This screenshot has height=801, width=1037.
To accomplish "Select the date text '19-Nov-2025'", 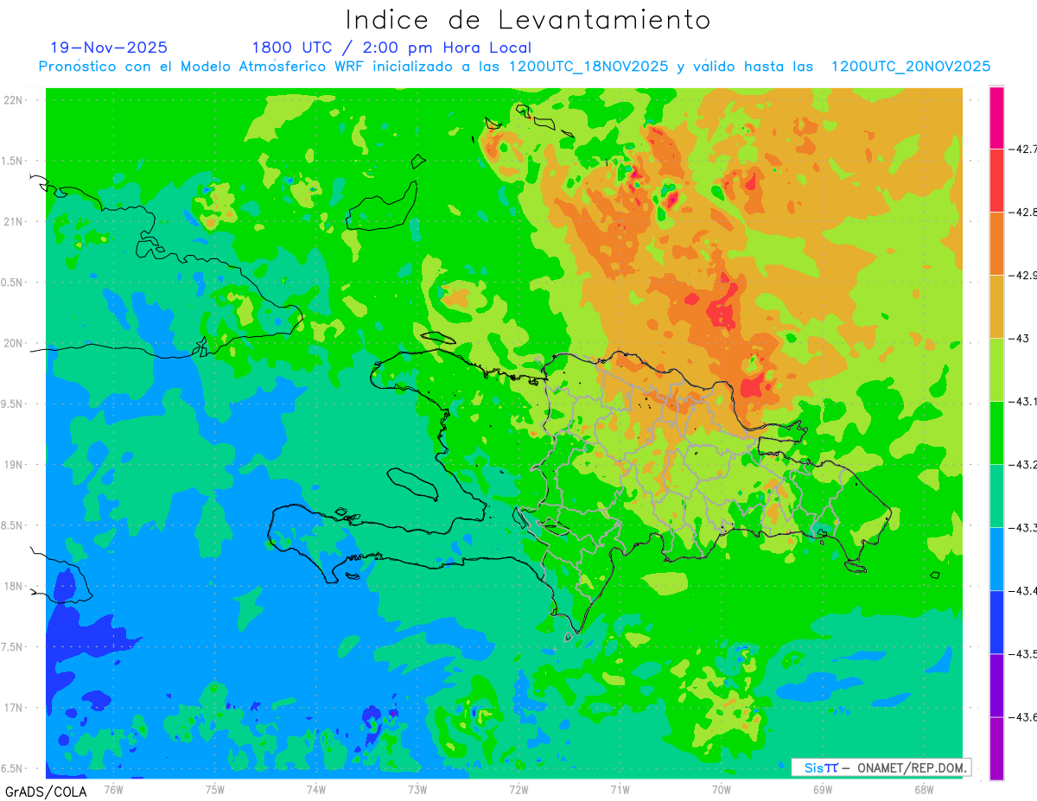I will 109,48.
